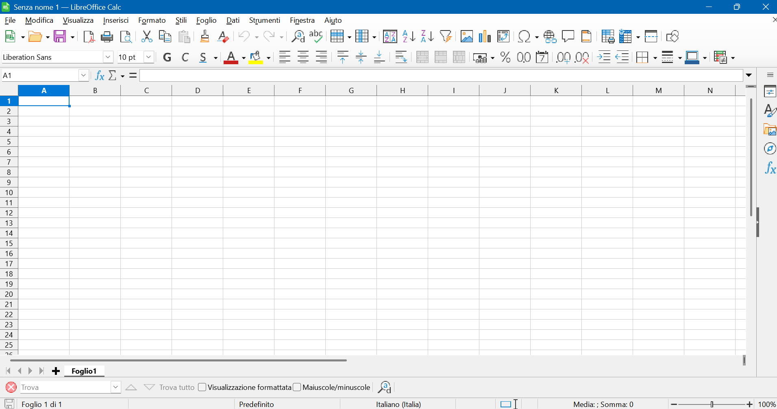Expand the formula bar with the arrow
The height and width of the screenshot is (409, 777).
[749, 75]
